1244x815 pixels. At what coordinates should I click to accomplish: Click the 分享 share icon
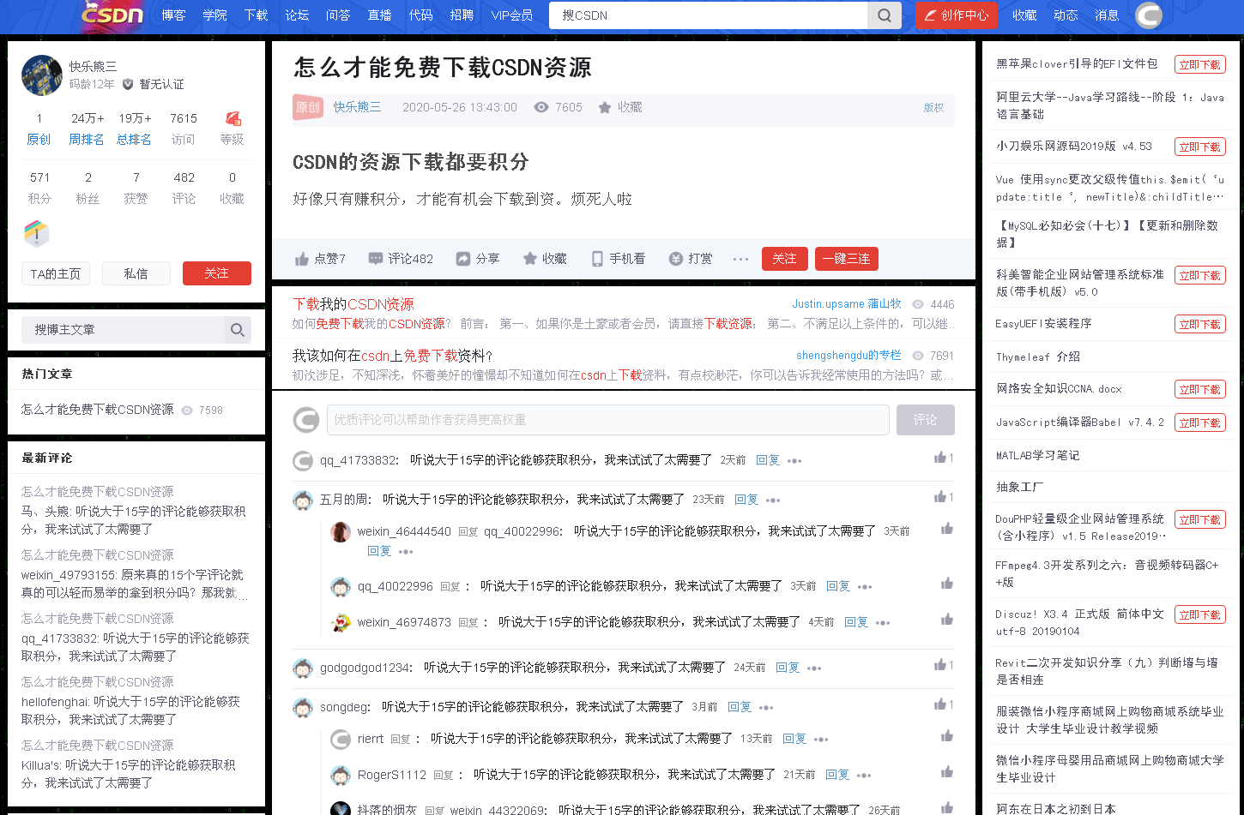(463, 259)
